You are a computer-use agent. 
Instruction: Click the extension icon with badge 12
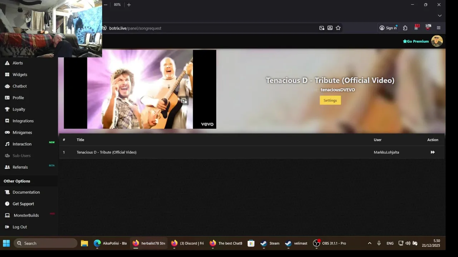416,27
